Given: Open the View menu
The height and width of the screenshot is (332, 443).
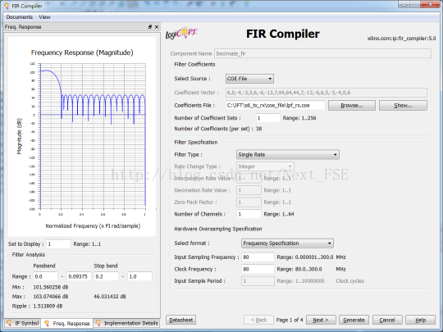Looking at the screenshot, I should coord(44,17).
